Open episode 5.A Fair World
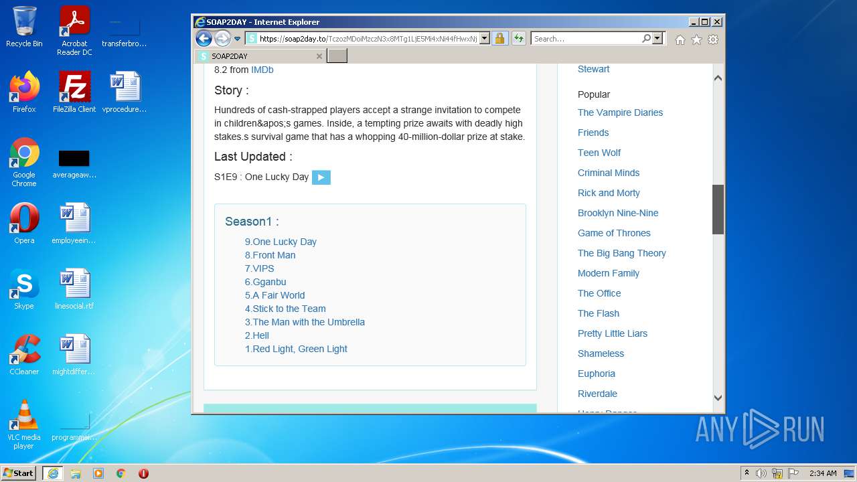 [x=275, y=295]
